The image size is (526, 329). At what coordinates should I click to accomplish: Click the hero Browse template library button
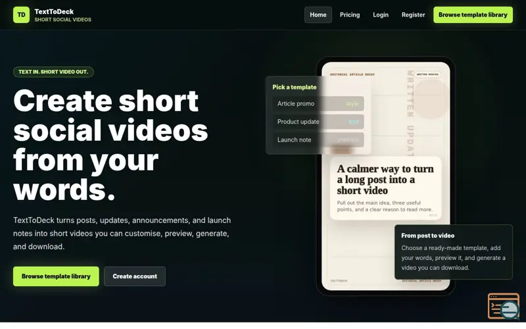pos(56,276)
